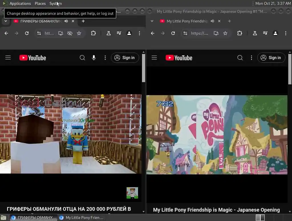Screen dimensions: 292x221
Task: Open YouTube settings dots in left window
Action: pos(105,58)
